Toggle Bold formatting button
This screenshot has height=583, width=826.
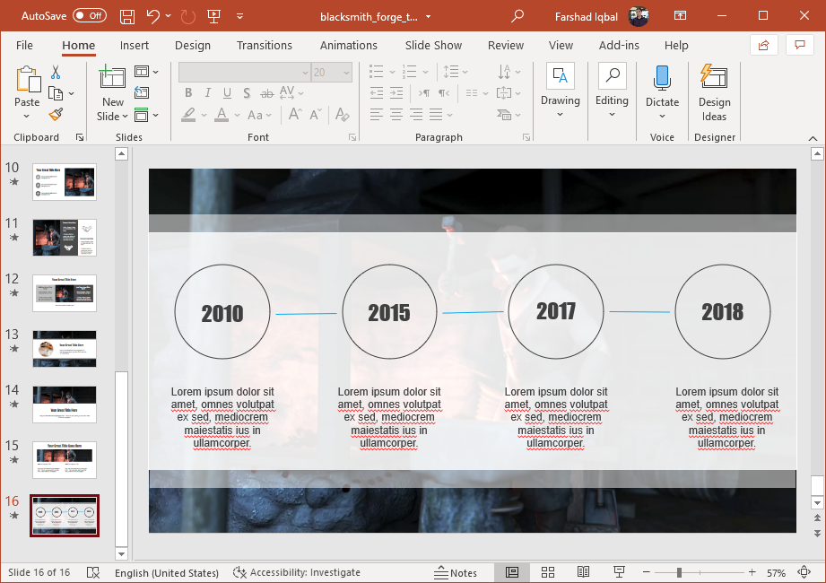click(188, 93)
